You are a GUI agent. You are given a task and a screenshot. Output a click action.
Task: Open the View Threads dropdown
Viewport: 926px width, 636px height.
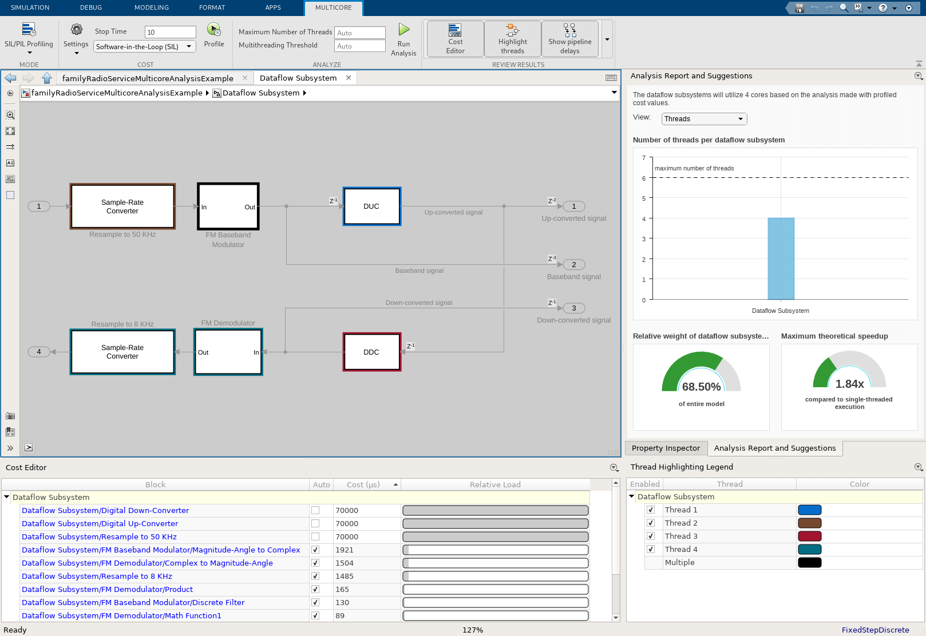pos(705,119)
